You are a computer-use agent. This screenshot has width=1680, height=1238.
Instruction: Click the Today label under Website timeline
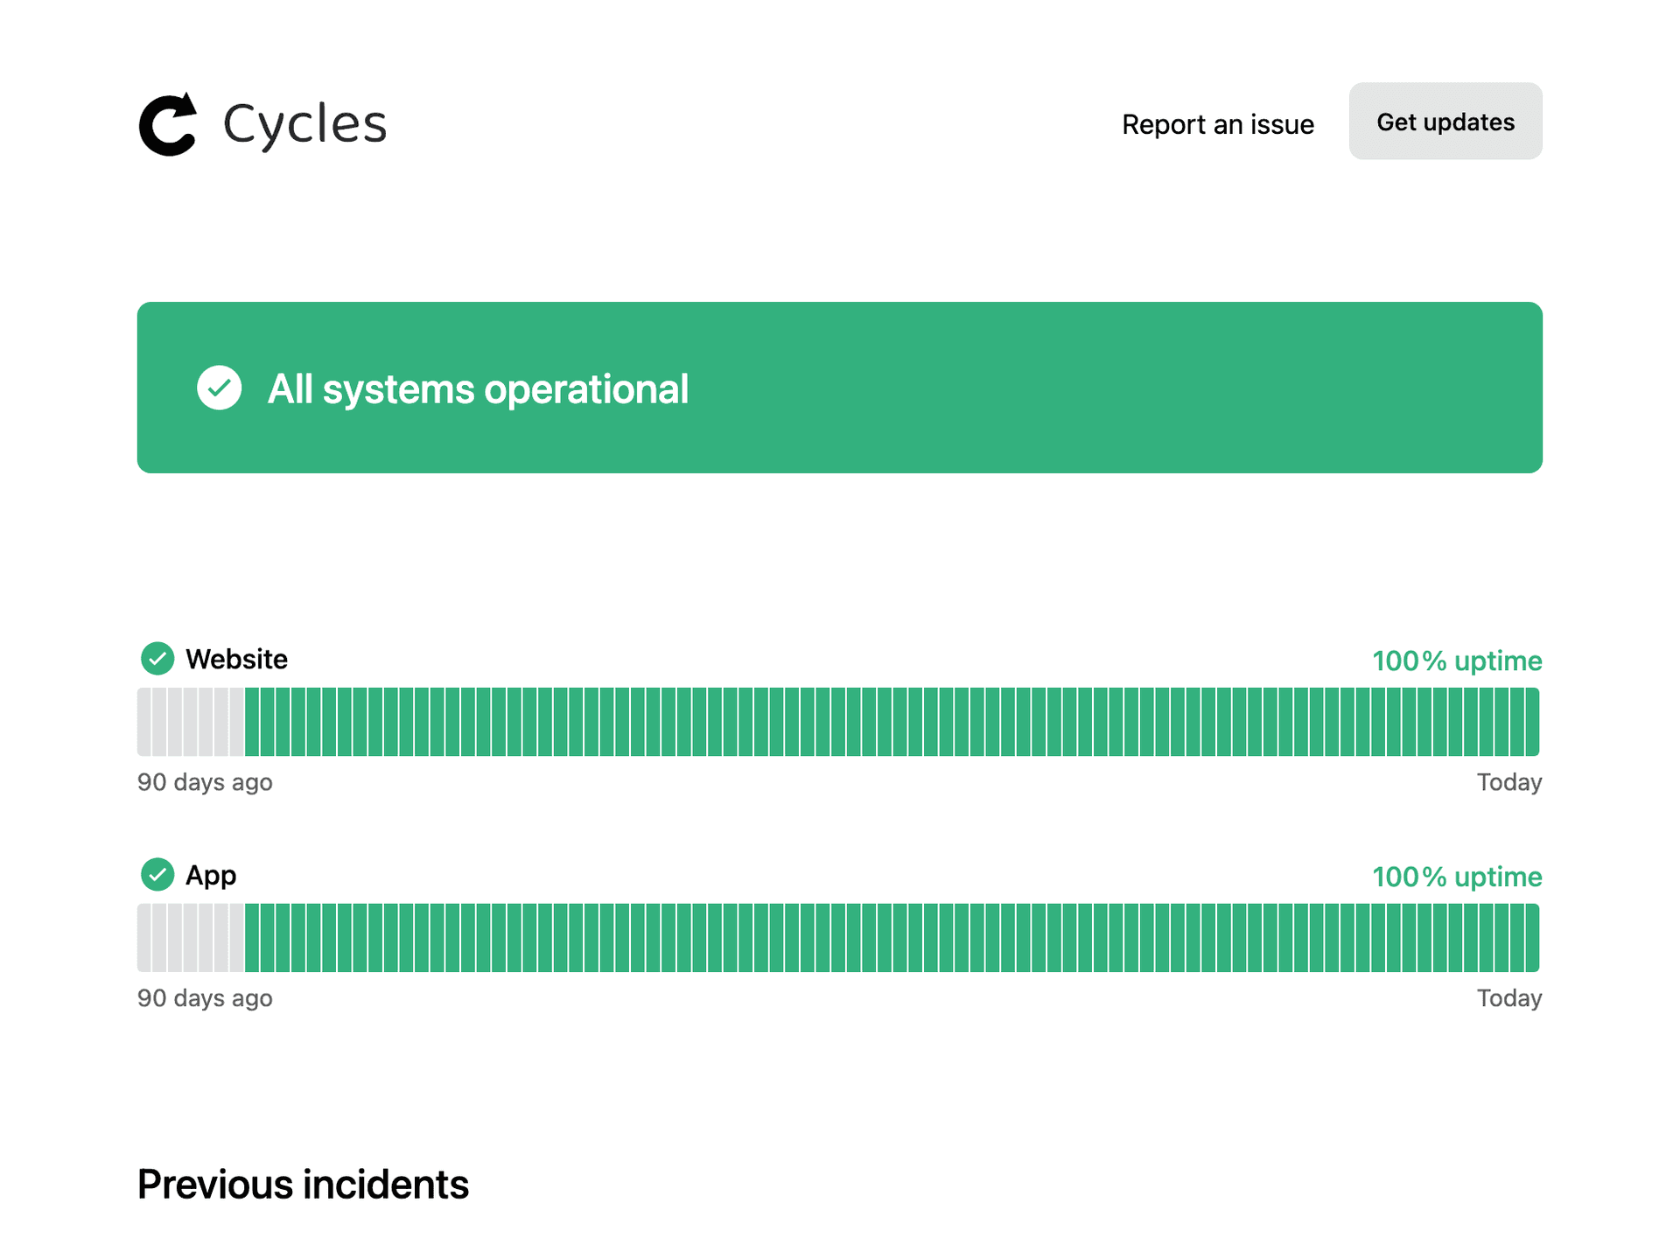tap(1508, 782)
